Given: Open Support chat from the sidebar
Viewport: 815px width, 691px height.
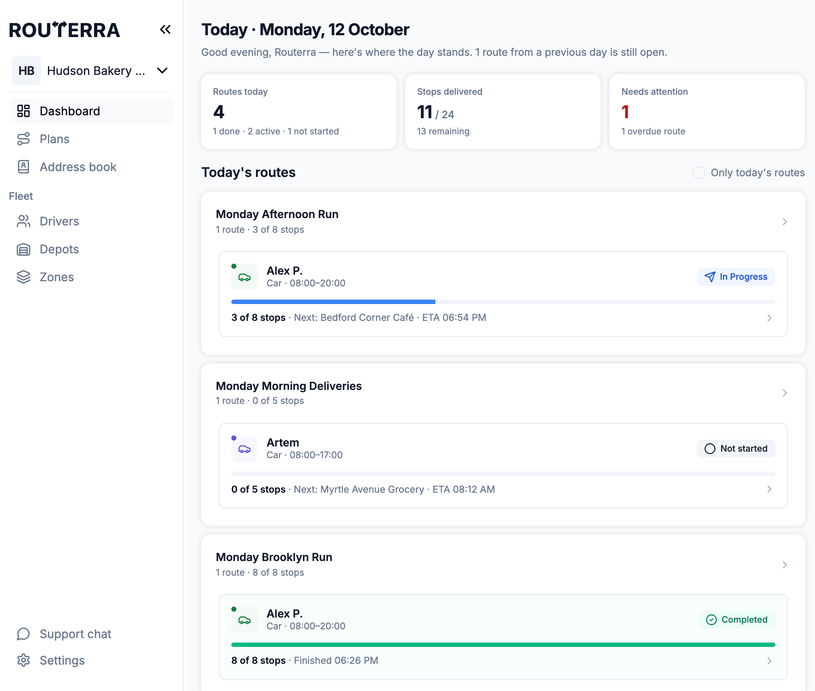Looking at the screenshot, I should [x=91, y=634].
